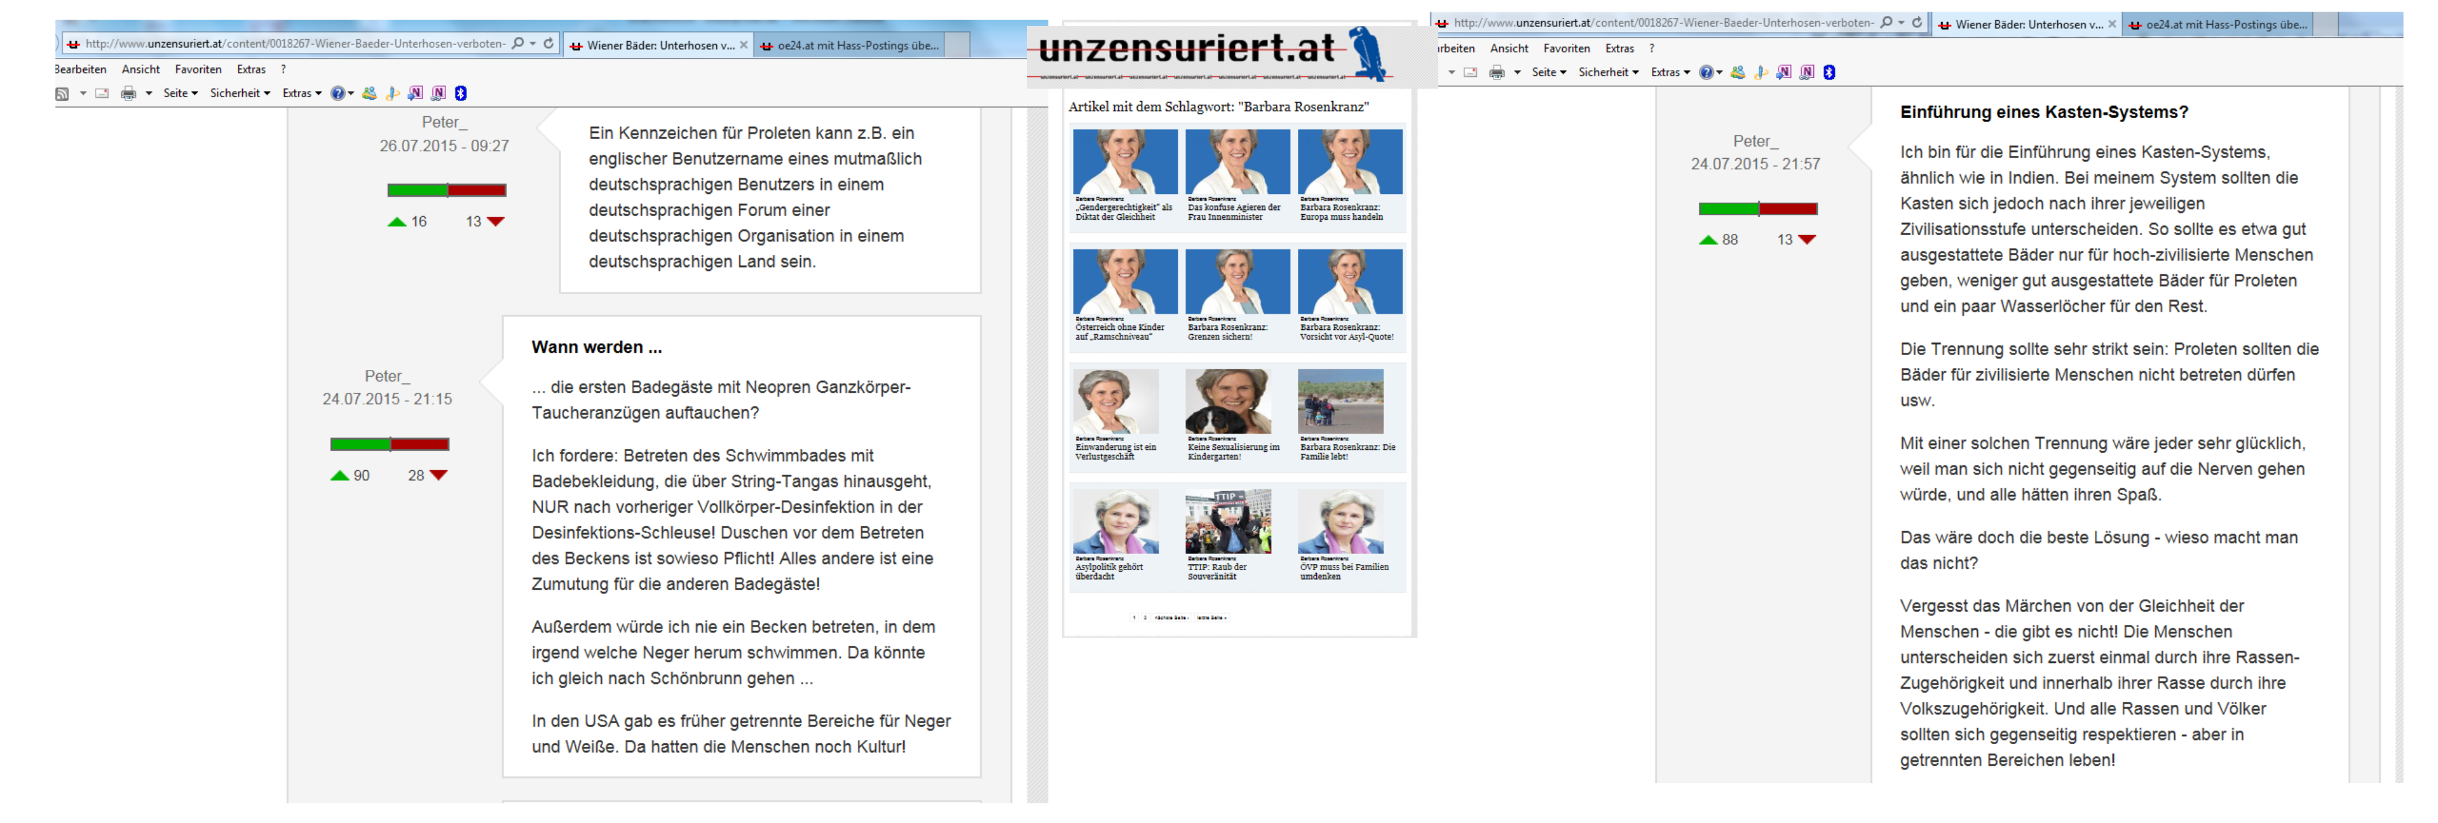Open the dropdown arrow beside the RSS feed icon
The width and height of the screenshot is (2438, 823).
83,94
